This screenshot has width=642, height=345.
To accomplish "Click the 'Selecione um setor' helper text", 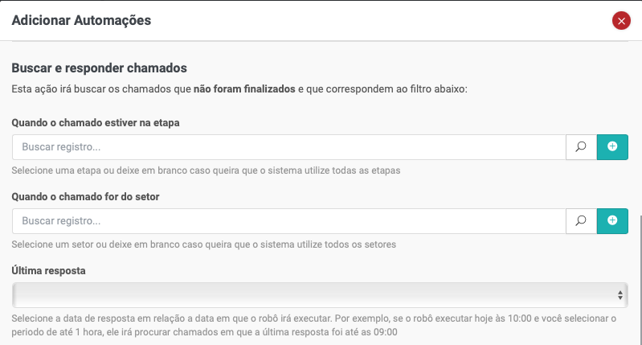I will coord(204,244).
